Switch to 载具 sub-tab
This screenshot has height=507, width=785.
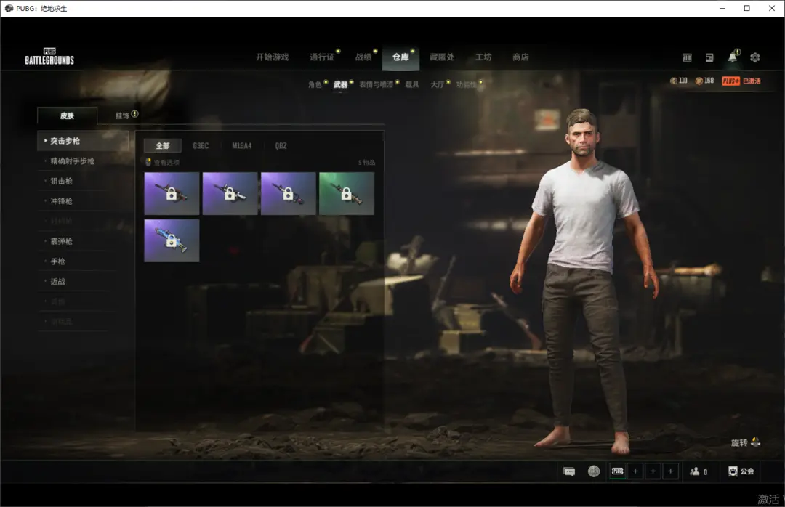click(412, 84)
